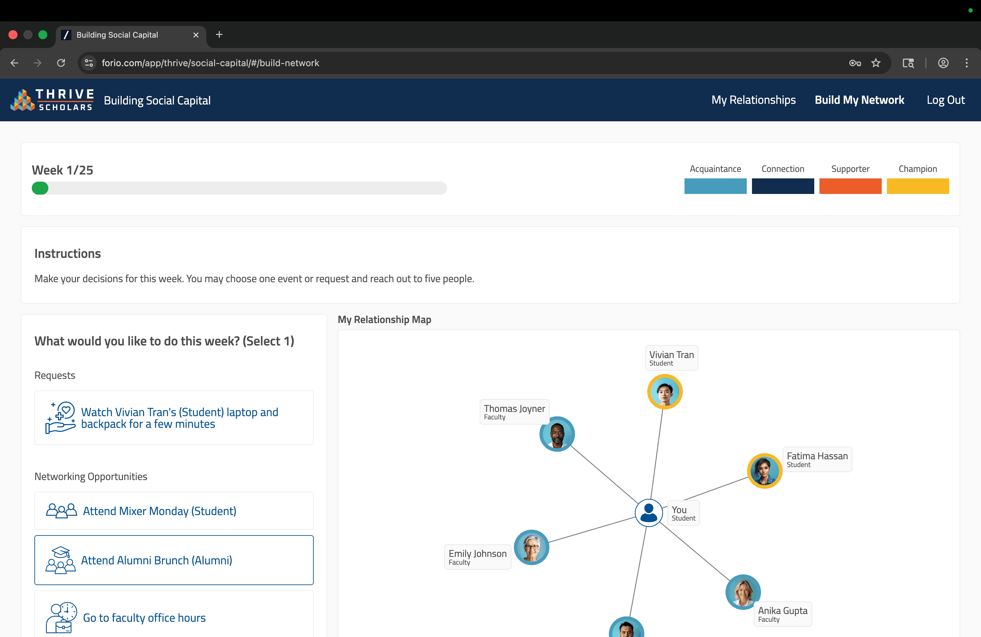Open a new browser tab

[x=219, y=35]
